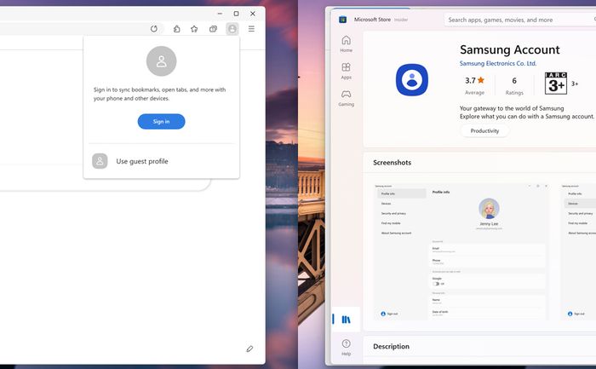Minimize the browser window
Viewport: 596px width, 369px height.
coord(220,14)
